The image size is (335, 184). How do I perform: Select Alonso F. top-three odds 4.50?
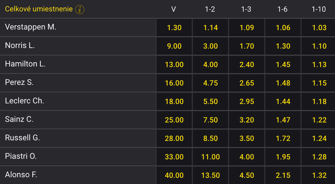click(246, 175)
